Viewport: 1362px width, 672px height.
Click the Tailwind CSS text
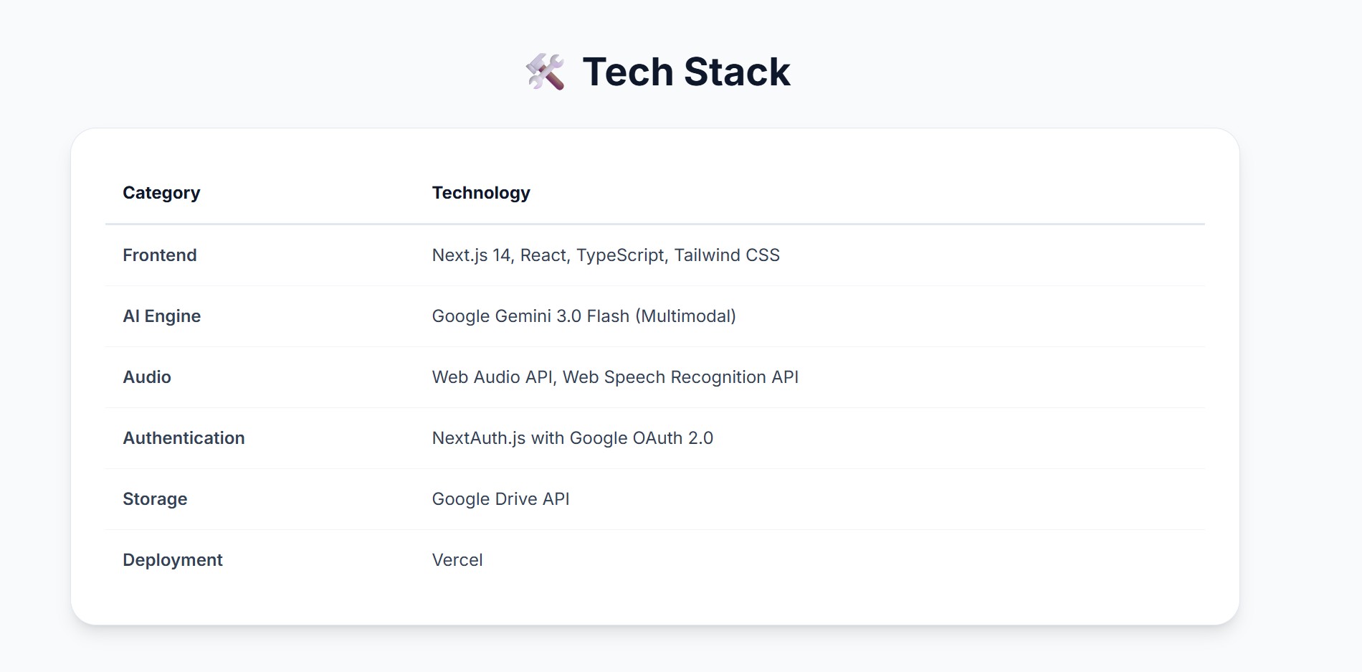click(727, 255)
